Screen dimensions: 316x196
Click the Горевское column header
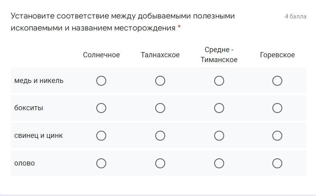(277, 55)
